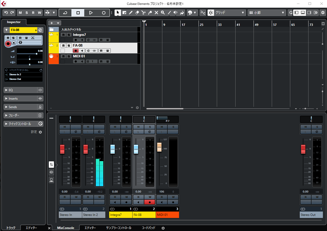Solo the MIDI 01 track in track list
This screenshot has width=327, height=231.
[x=69, y=56]
